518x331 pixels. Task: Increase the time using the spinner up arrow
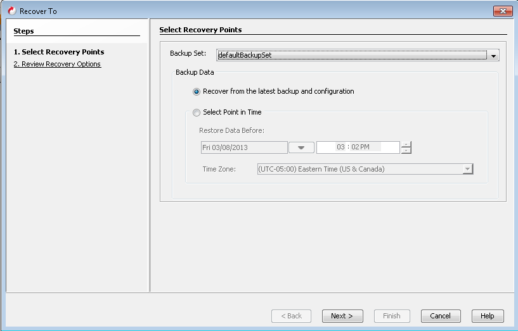[x=406, y=144]
